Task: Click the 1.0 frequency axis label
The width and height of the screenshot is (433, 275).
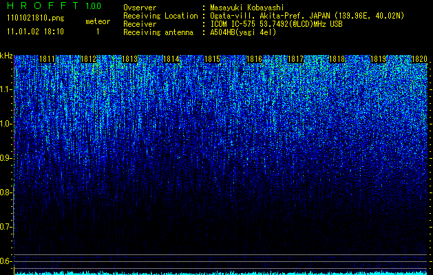Action: tap(6, 124)
